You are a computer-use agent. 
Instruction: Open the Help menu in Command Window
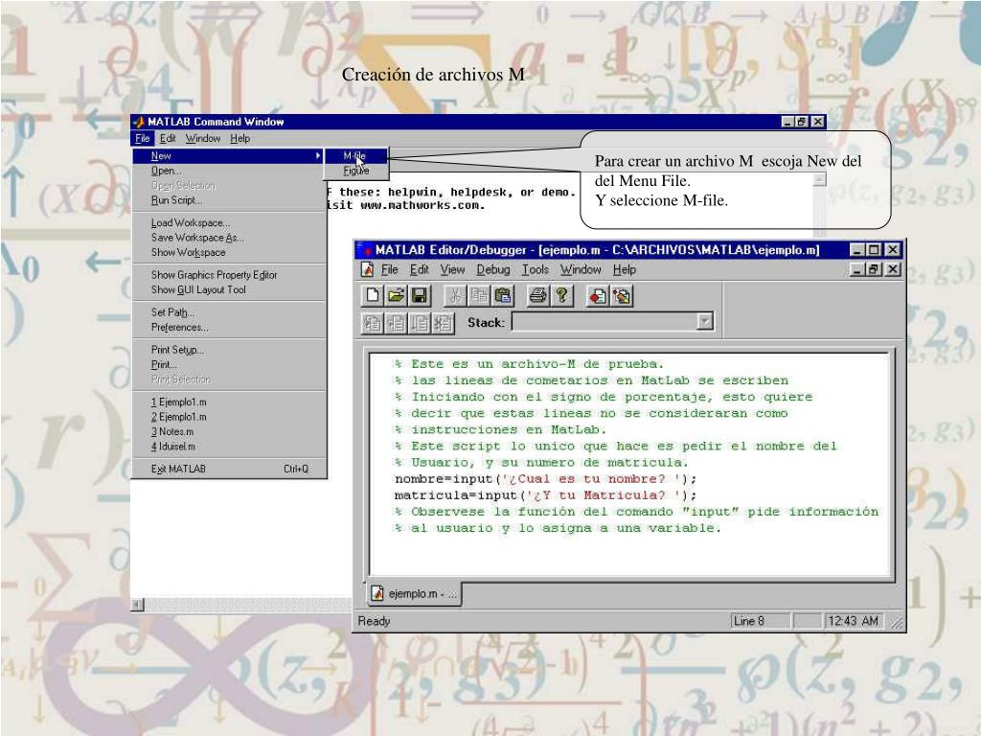(240, 138)
